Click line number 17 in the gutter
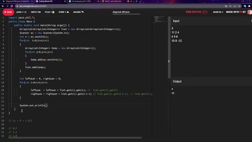Screen dimensions: 252x142 [x=3, y=79]
